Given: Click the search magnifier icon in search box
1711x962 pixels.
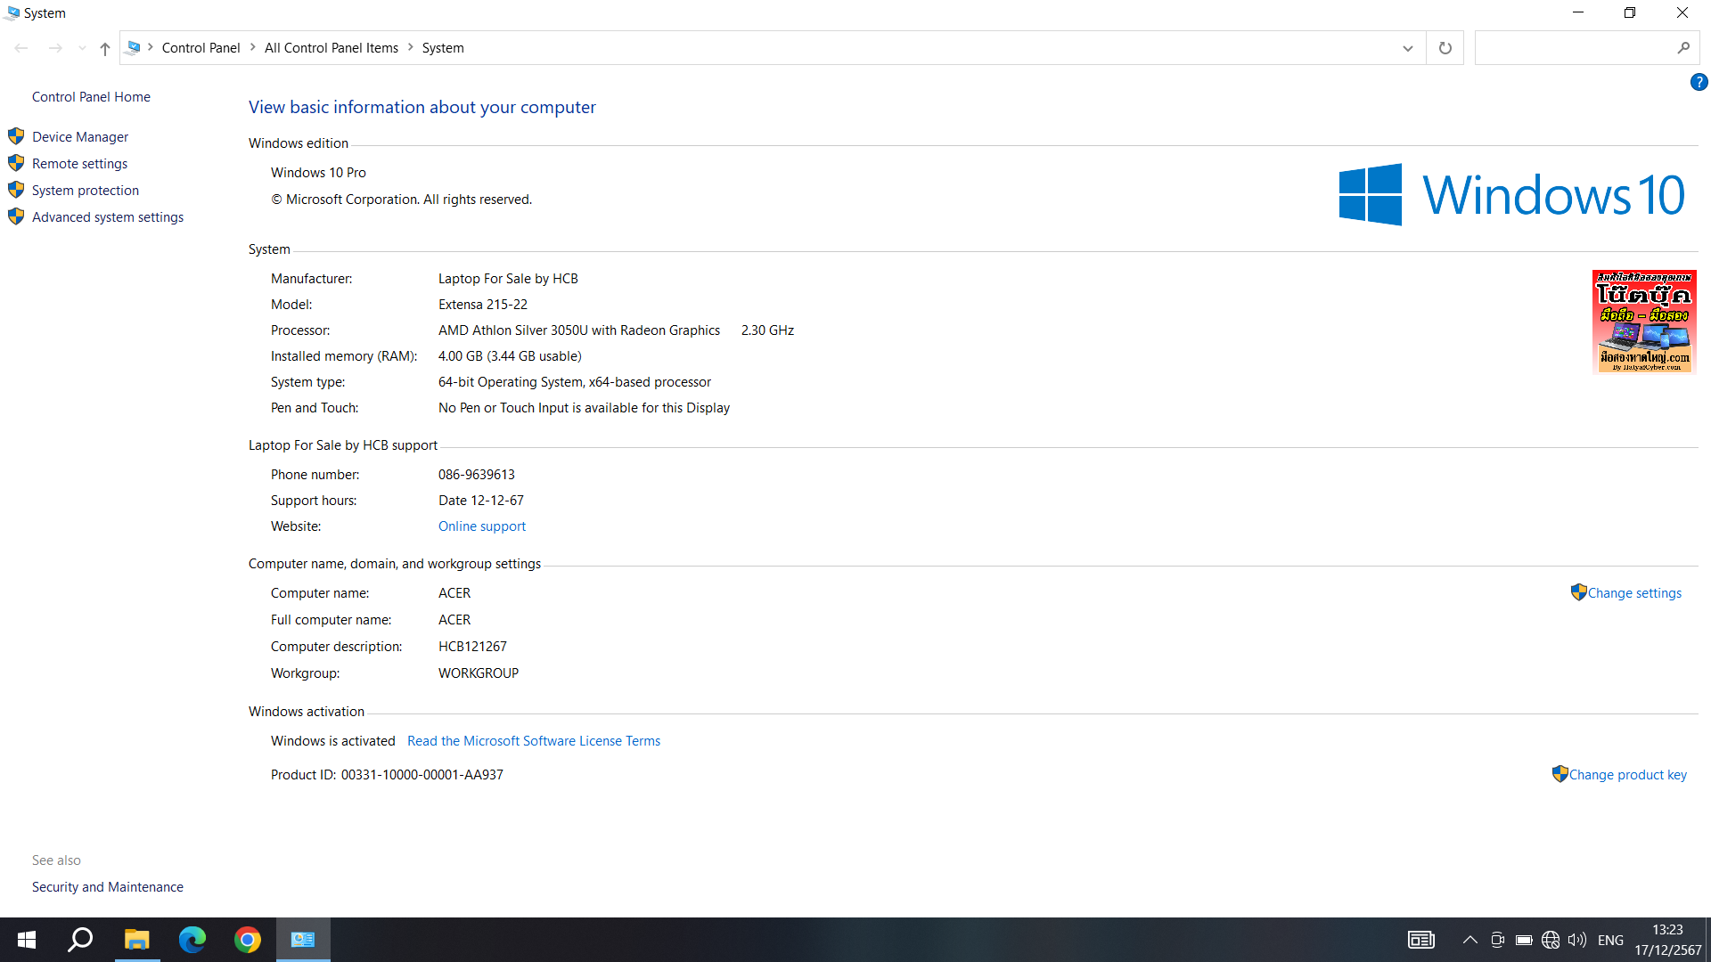Looking at the screenshot, I should [x=1682, y=48].
